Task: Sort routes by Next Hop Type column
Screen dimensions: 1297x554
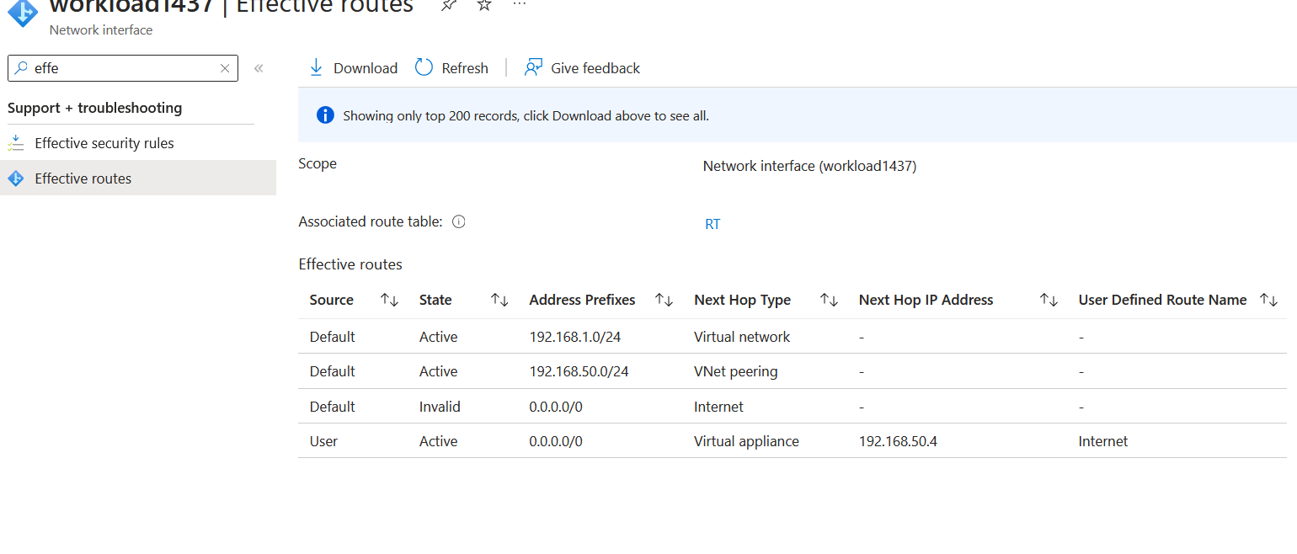Action: coord(829,300)
